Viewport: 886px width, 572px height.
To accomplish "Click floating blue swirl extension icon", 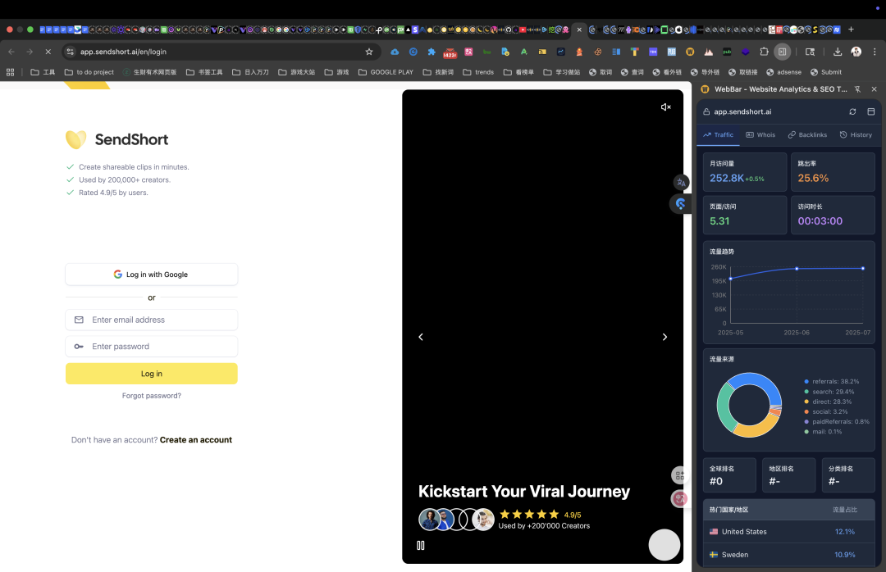I will [680, 204].
